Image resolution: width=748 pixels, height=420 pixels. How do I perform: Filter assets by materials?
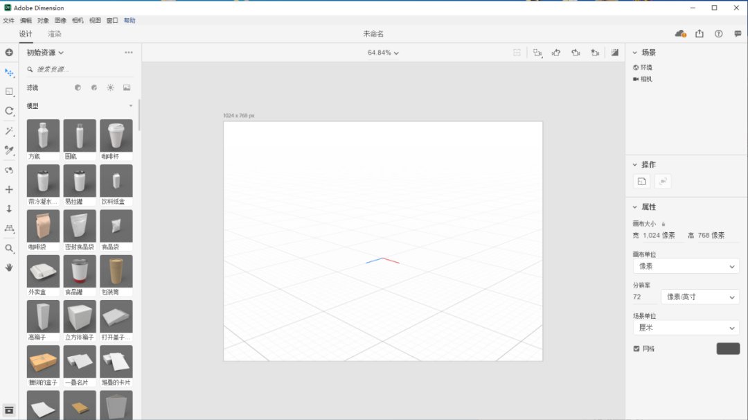94,87
